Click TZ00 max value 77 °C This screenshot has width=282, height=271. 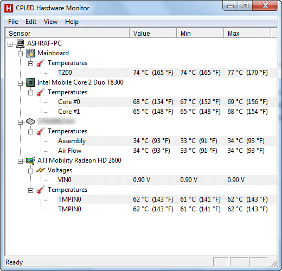(x=247, y=73)
